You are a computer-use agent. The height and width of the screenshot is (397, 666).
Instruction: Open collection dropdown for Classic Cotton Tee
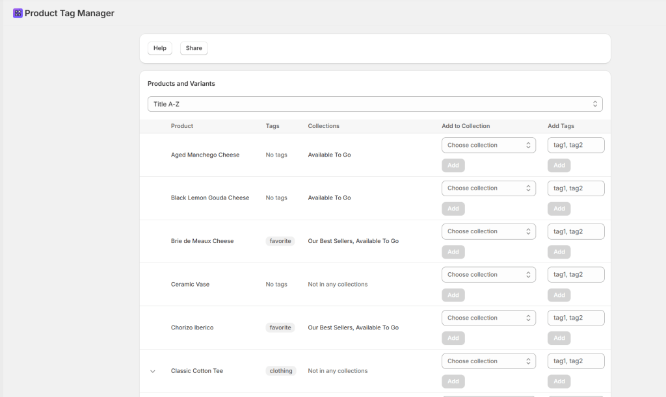[x=488, y=361]
